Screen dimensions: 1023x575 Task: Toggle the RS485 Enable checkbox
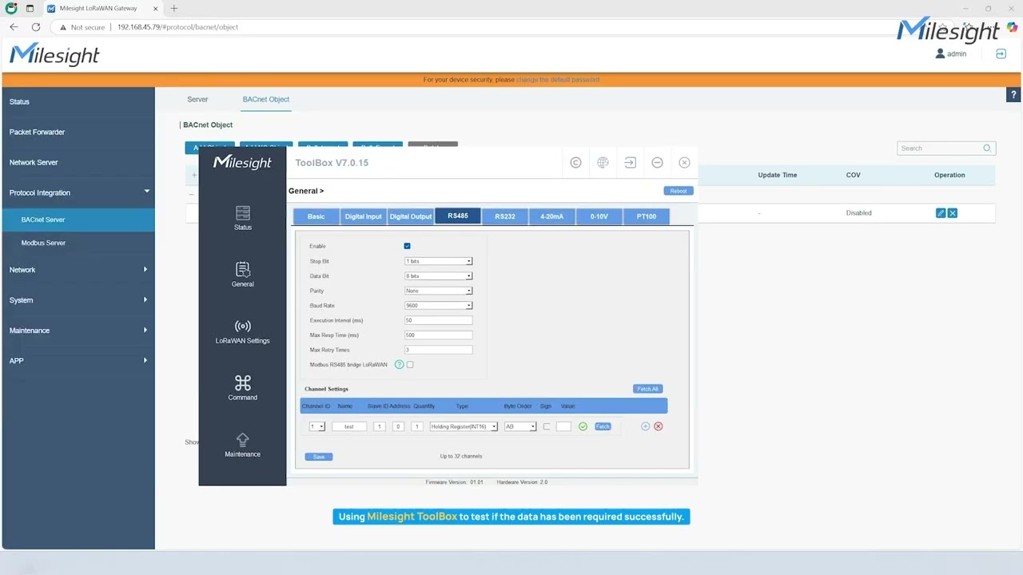click(x=408, y=246)
